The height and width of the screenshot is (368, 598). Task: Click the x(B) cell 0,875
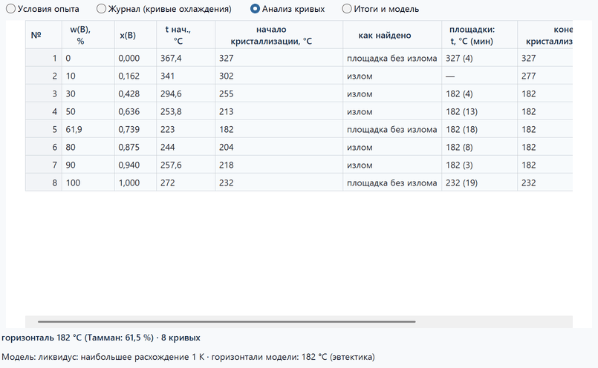(x=135, y=147)
